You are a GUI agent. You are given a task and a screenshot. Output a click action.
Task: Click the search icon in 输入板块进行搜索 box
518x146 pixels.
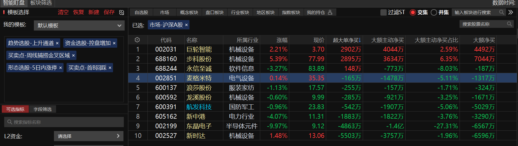(502, 12)
